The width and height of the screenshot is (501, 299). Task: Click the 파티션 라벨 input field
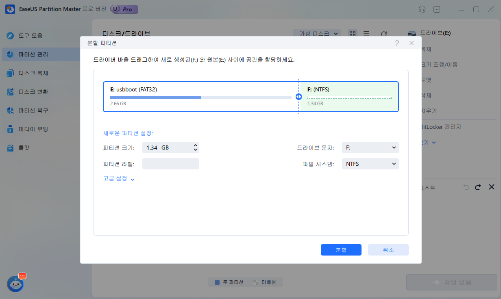(170, 164)
